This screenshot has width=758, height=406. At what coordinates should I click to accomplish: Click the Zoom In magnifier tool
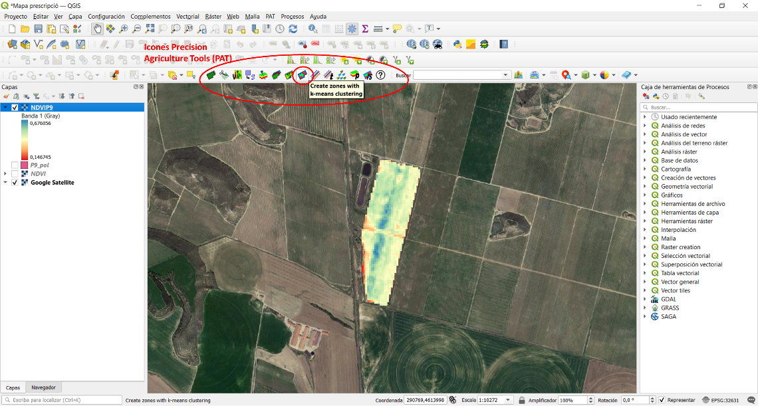[x=124, y=29]
